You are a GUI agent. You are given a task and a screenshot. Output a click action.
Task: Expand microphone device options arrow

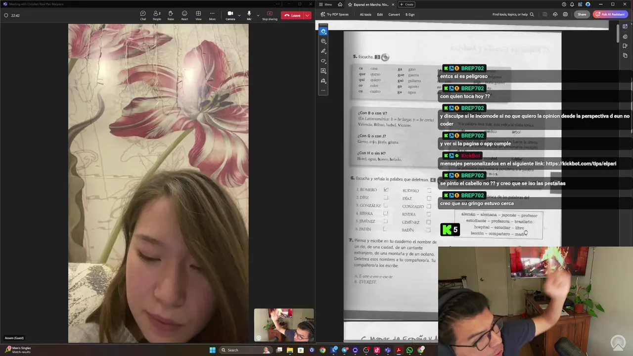click(x=258, y=15)
